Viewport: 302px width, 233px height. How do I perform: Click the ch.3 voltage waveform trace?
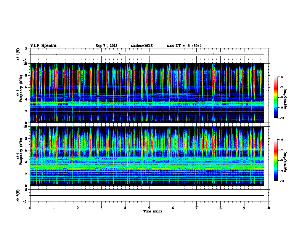[147, 195]
